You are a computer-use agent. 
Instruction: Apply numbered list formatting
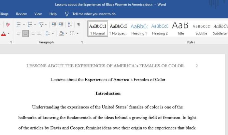pos(30,25)
